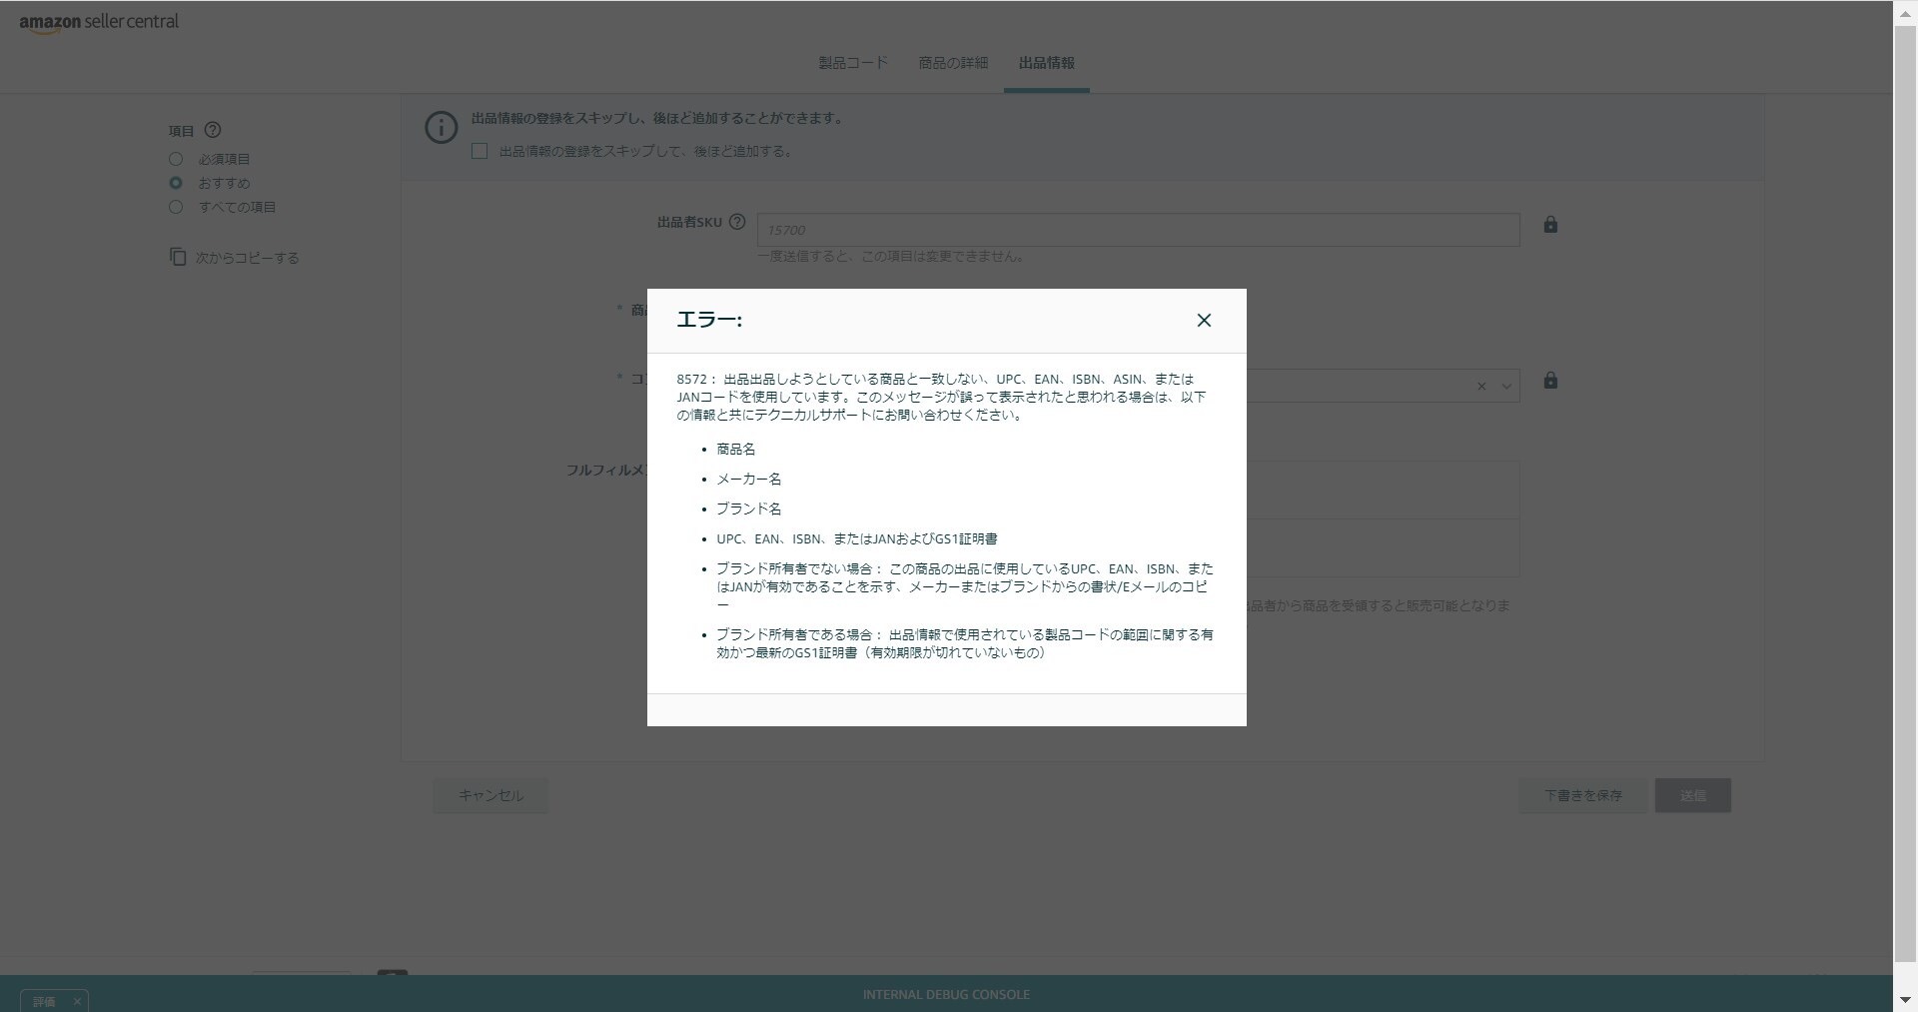This screenshot has width=1918, height=1012.
Task: Click the help icon next to 項目
Action: [x=213, y=130]
